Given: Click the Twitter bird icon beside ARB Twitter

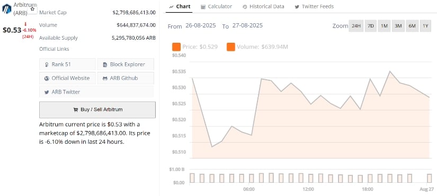Looking at the screenshot, I should pos(47,92).
